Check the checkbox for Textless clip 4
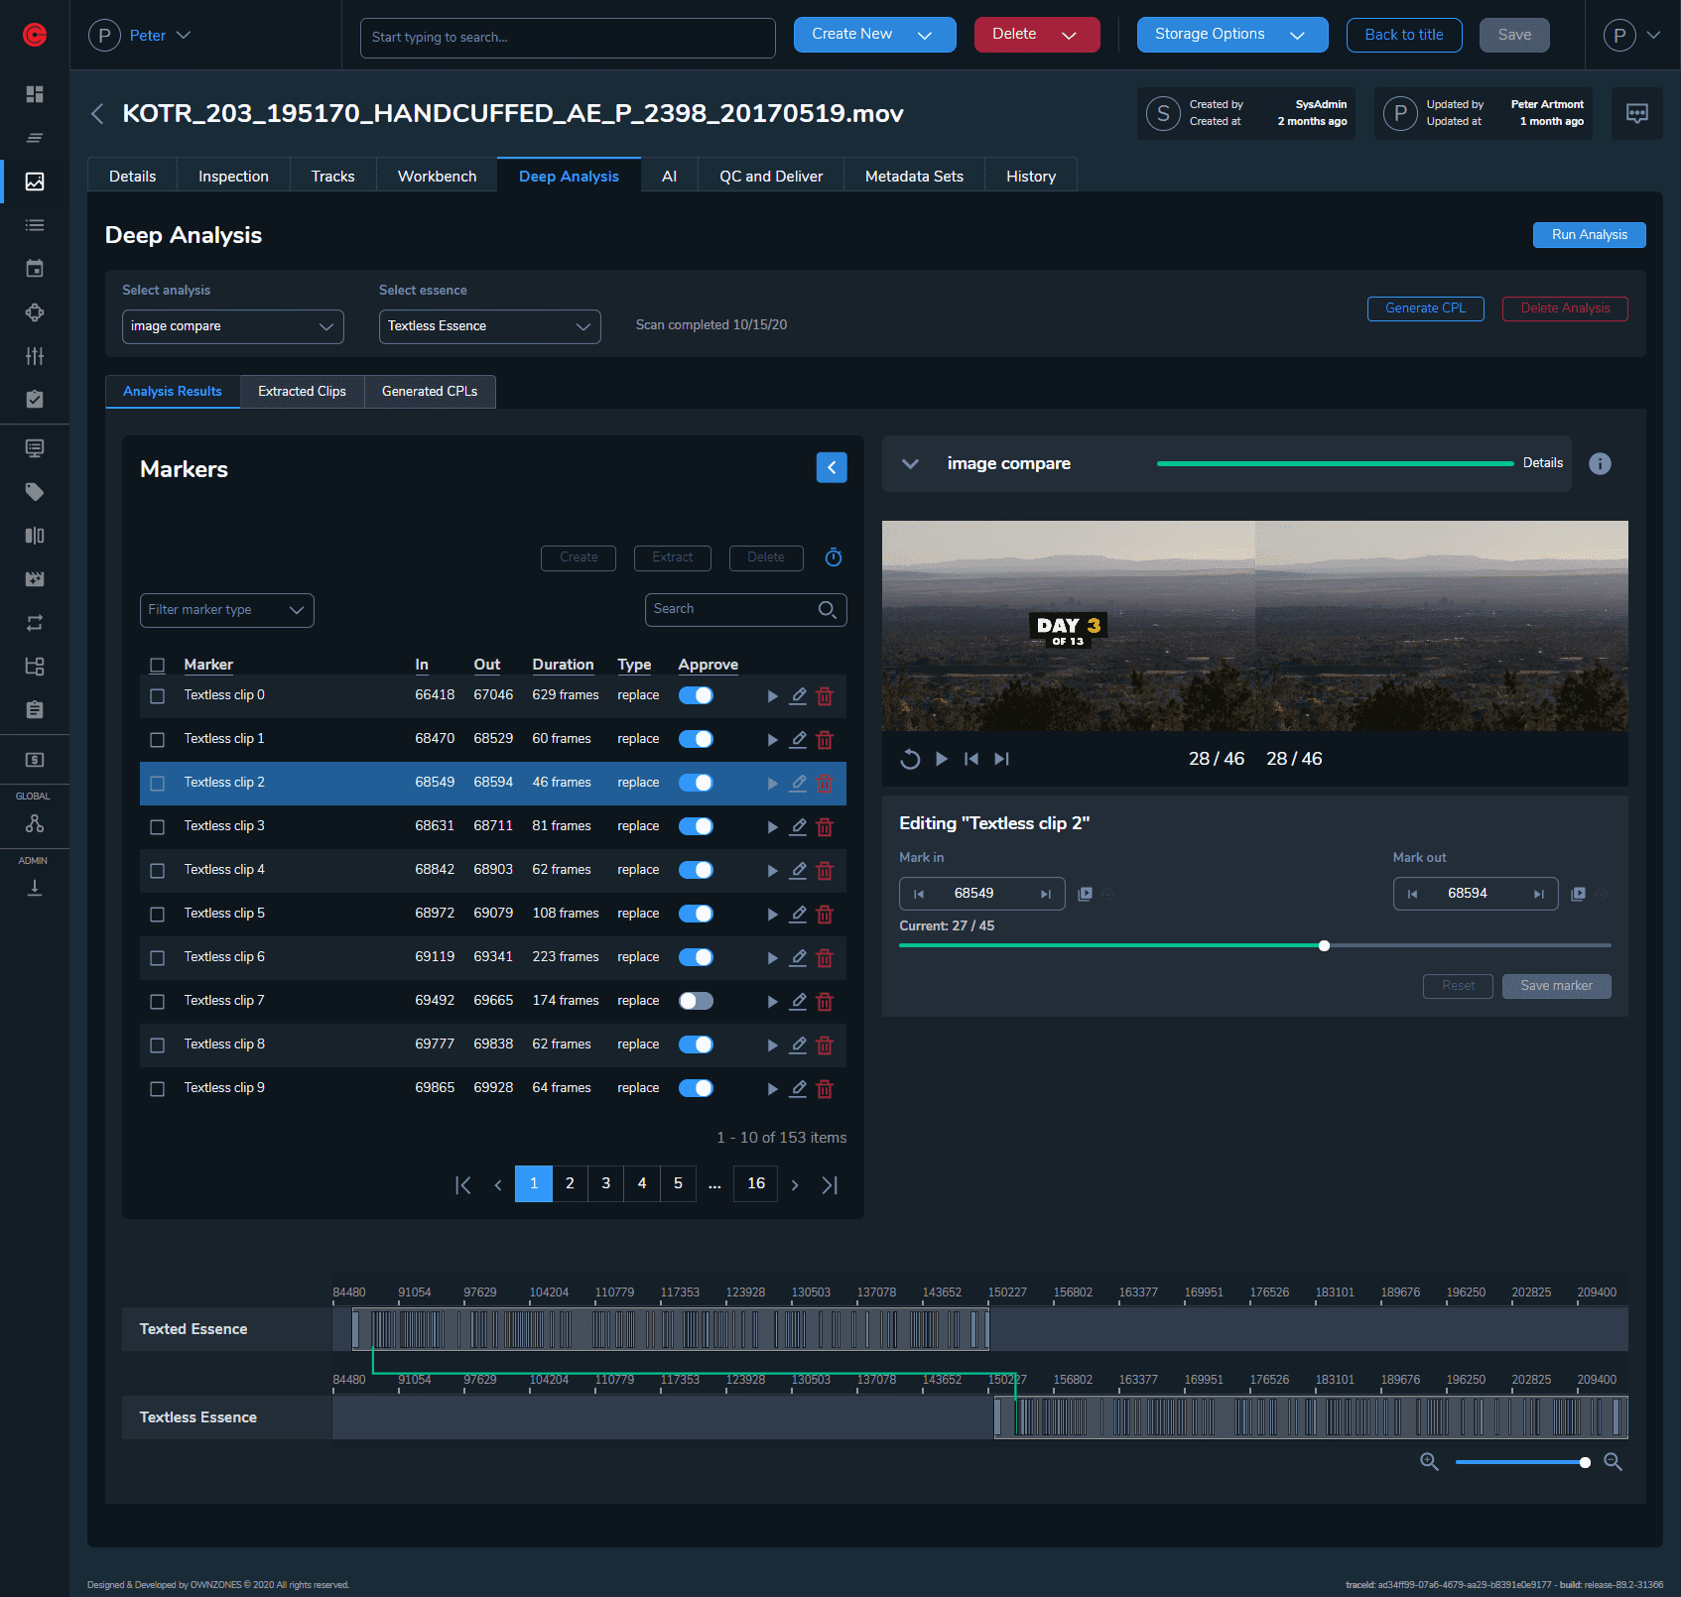Screen dimensions: 1681x1597 coord(157,870)
